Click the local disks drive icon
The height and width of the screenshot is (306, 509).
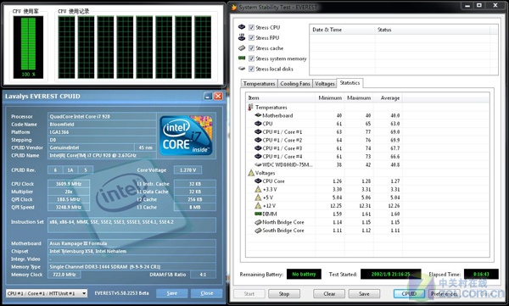242,69
